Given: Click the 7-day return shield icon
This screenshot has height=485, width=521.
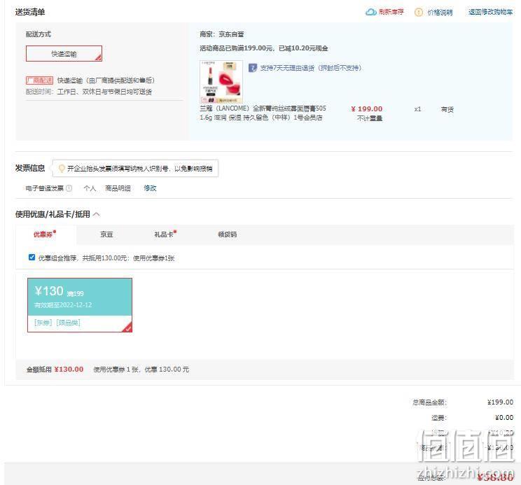Looking at the screenshot, I should pyautogui.click(x=253, y=68).
